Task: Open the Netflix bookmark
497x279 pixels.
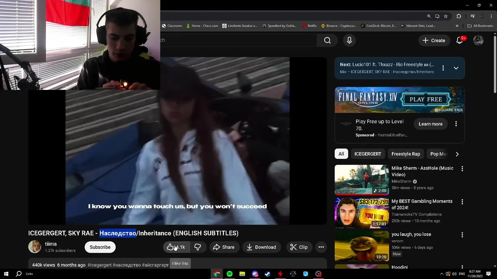Action: pos(309,26)
